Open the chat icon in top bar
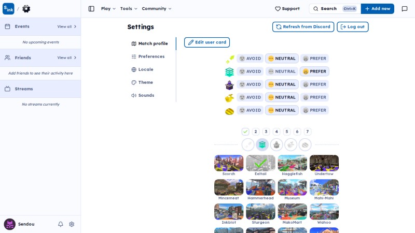This screenshot has height=233, width=415. coord(405,9)
